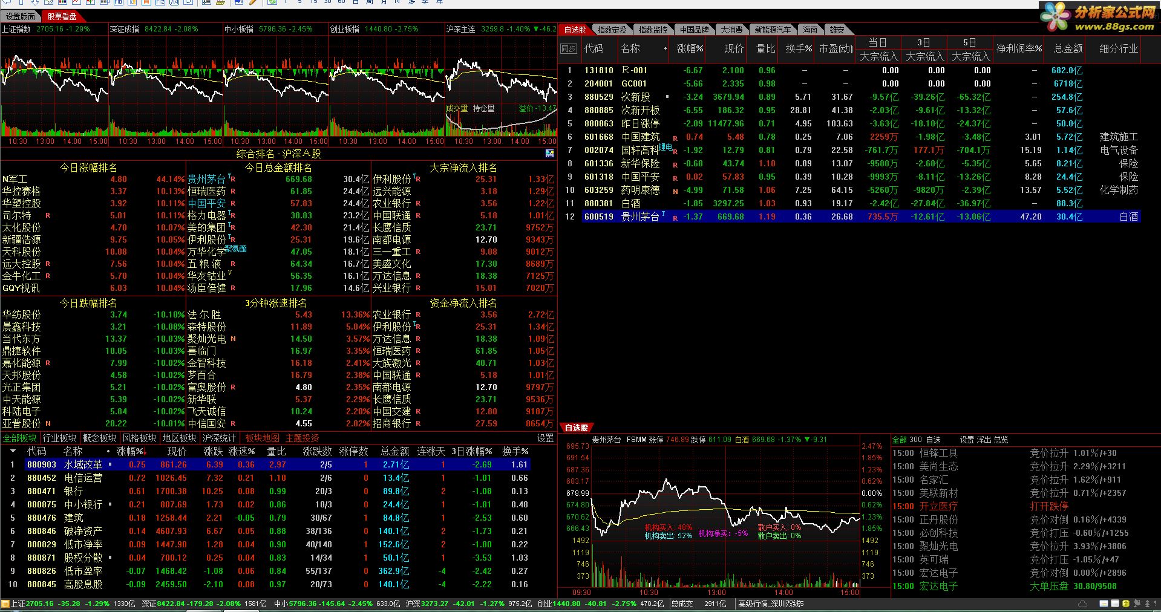The image size is (1161, 612).
Task: Switch to 行业板块 sector tab
Action: click(x=60, y=438)
